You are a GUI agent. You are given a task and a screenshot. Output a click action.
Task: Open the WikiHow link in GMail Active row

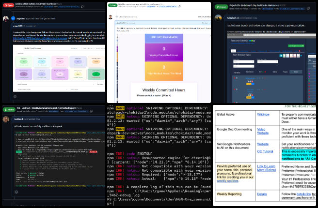tap(263, 115)
